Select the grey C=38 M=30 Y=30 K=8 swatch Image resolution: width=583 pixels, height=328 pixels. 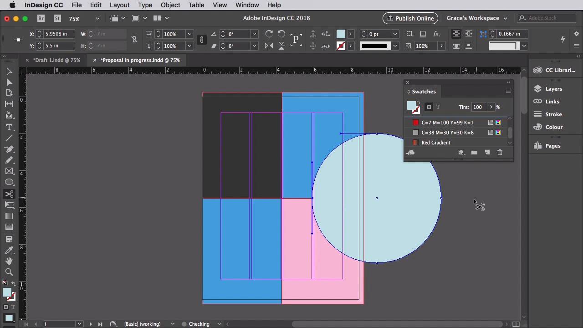point(455,133)
